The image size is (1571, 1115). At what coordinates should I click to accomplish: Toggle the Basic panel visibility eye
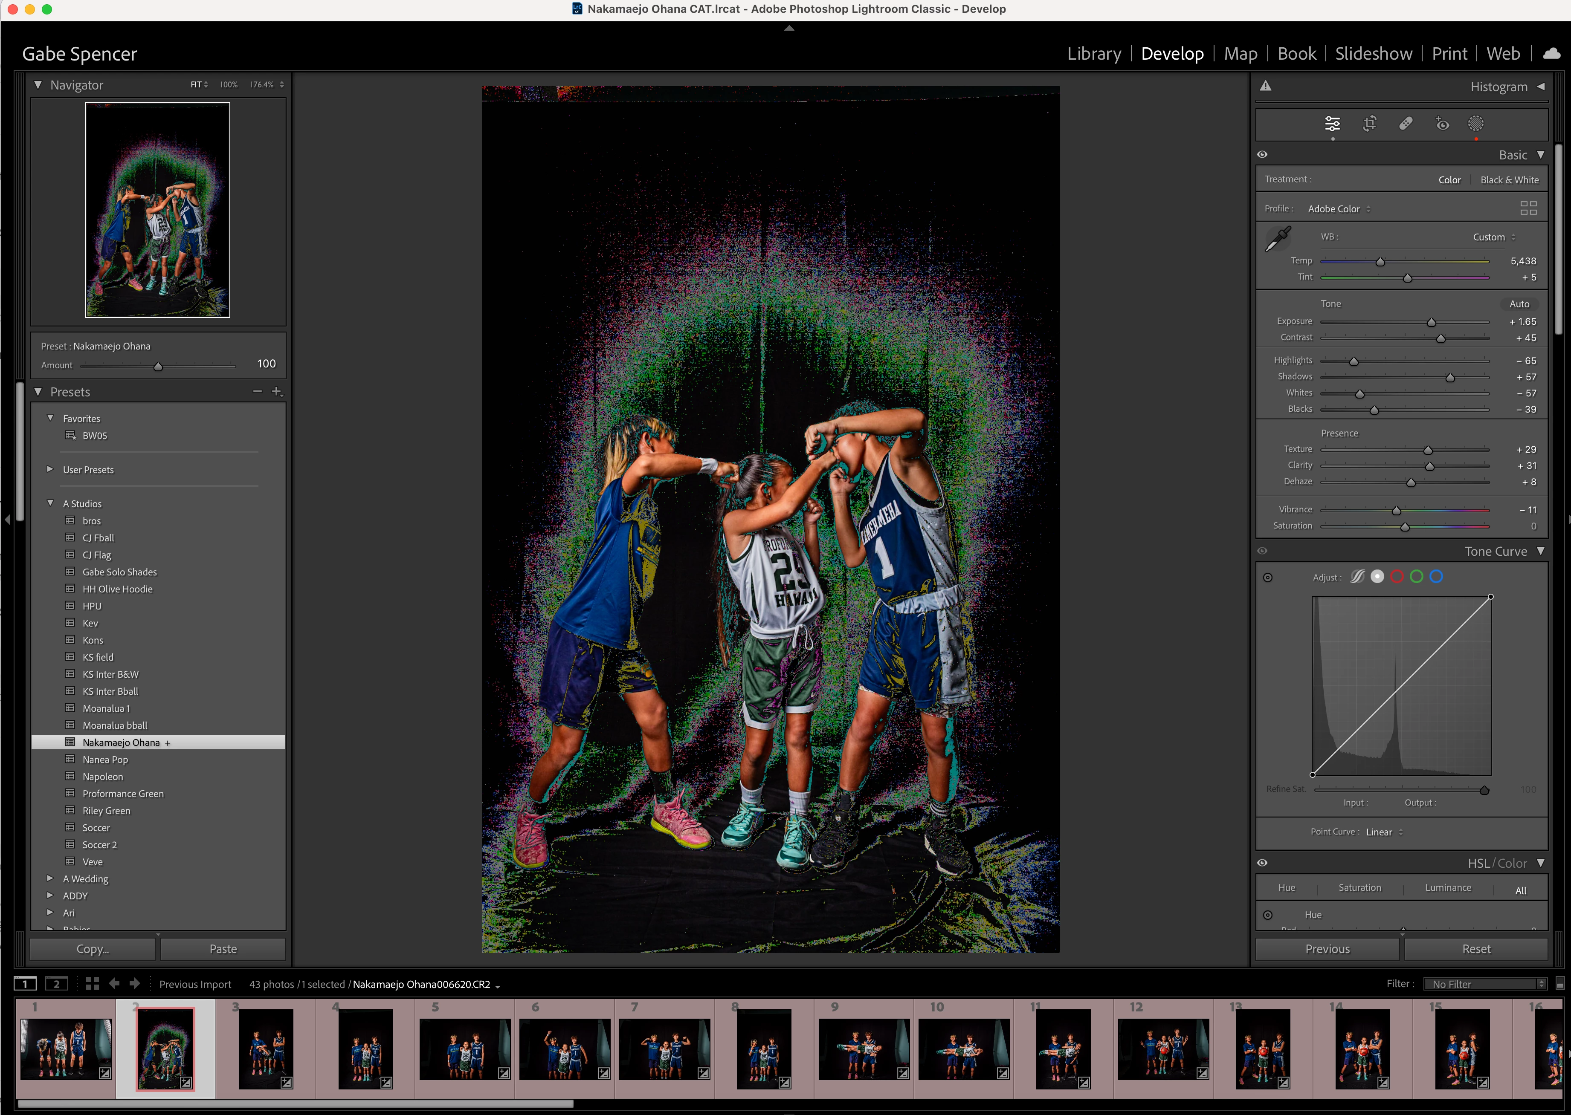tap(1262, 154)
